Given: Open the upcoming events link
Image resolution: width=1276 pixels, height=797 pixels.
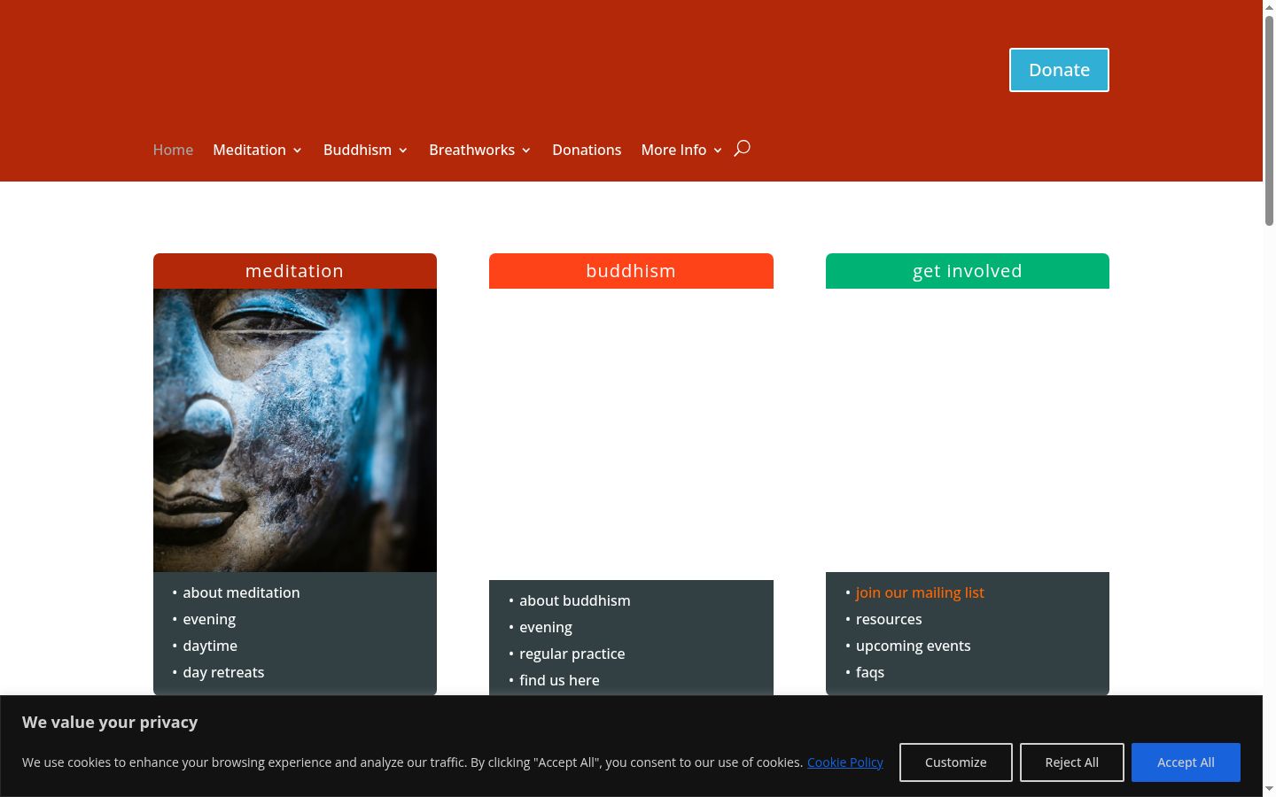Looking at the screenshot, I should click(x=914, y=646).
